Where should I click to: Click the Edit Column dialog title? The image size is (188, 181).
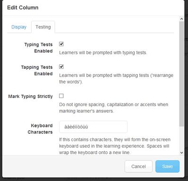(23, 8)
